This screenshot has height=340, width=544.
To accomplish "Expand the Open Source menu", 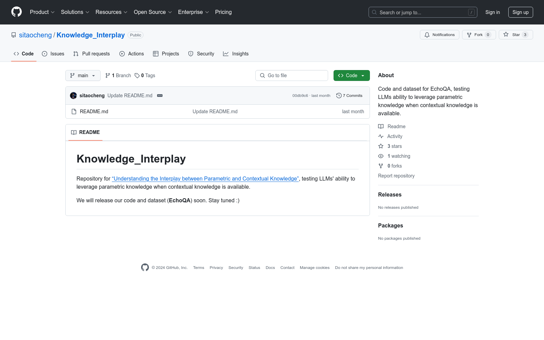I will coord(153,12).
